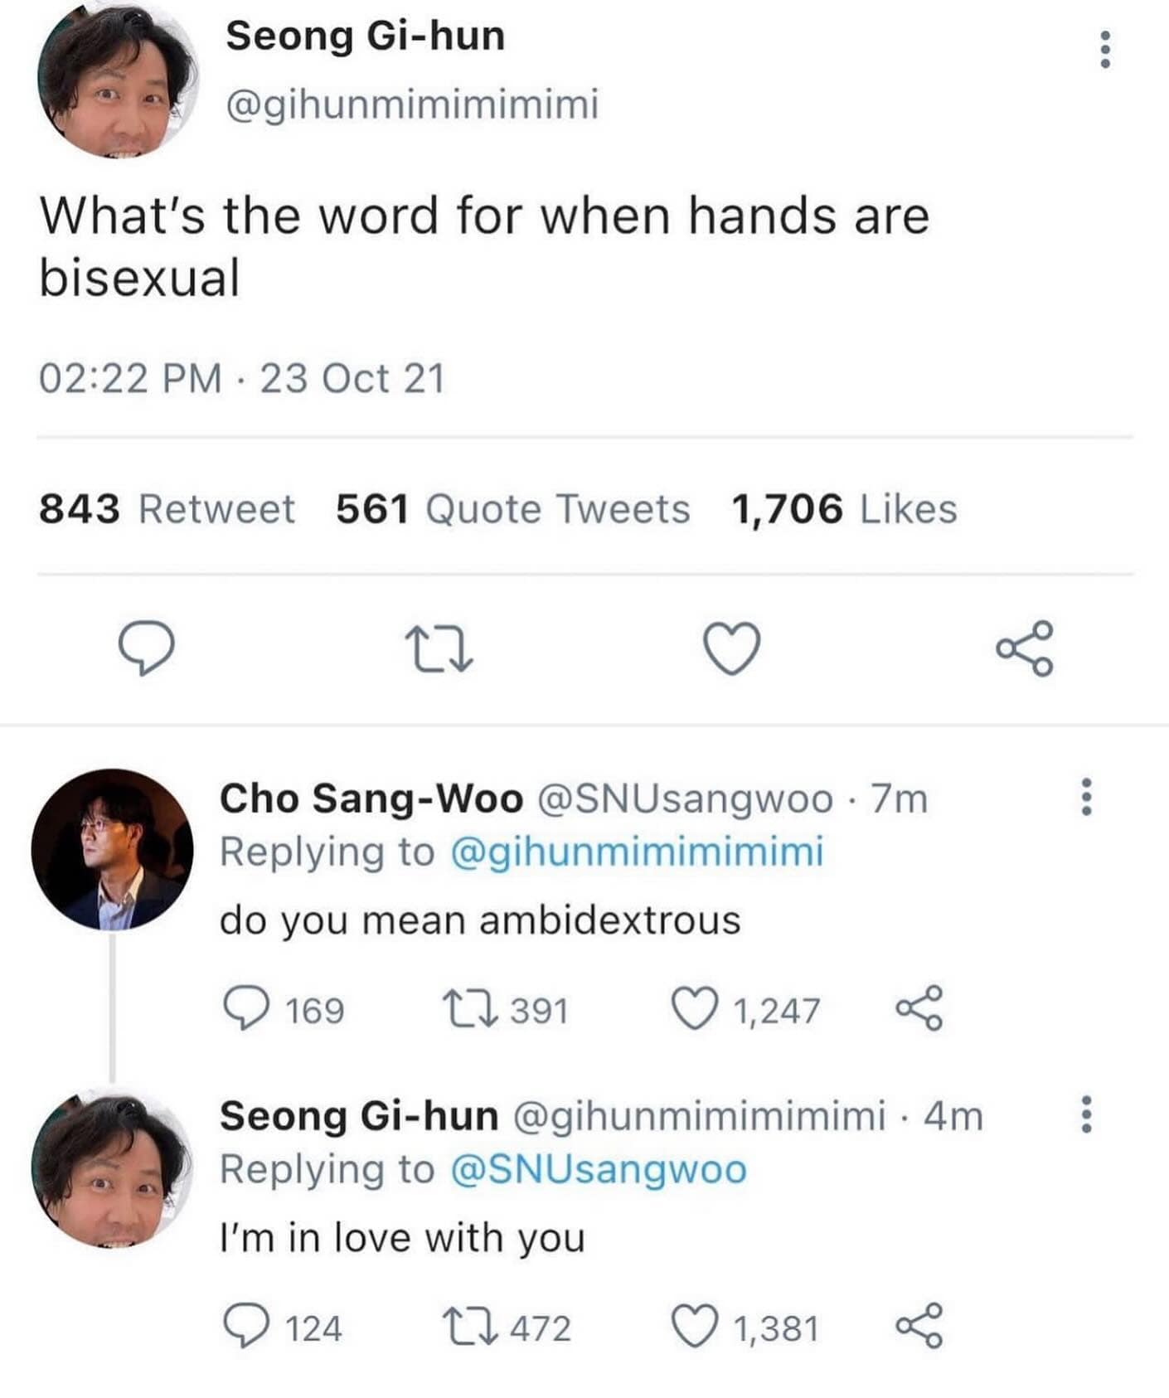The image size is (1169, 1398).
Task: Reply to the main tweet
Action: click(146, 649)
